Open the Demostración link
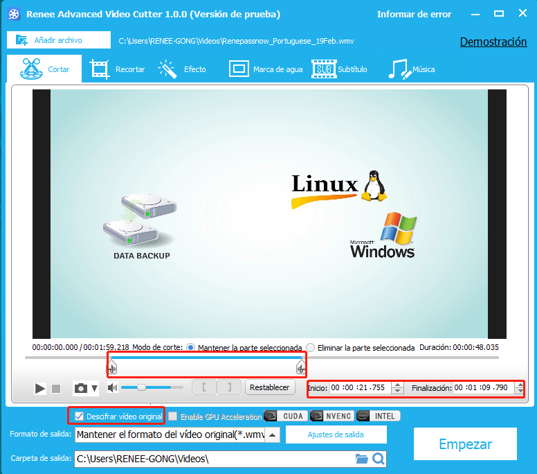The image size is (537, 474). coord(493,42)
